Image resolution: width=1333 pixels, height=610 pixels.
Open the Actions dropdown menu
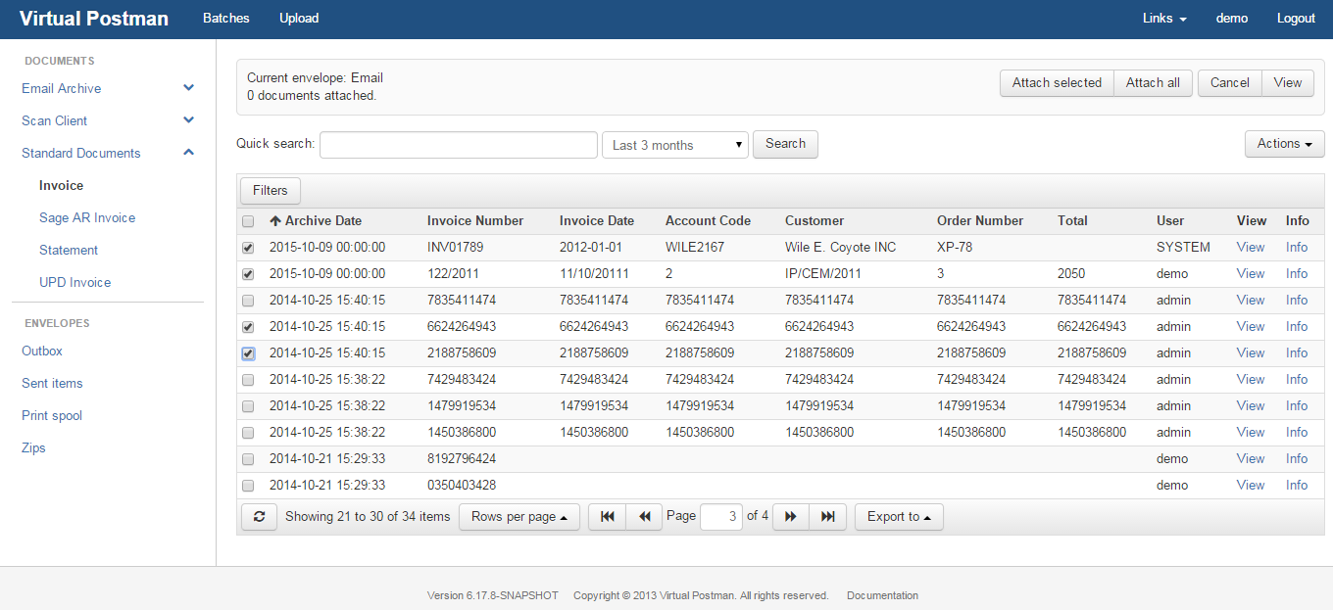(x=1284, y=144)
